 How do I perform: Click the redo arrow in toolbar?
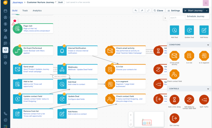click(142, 10)
